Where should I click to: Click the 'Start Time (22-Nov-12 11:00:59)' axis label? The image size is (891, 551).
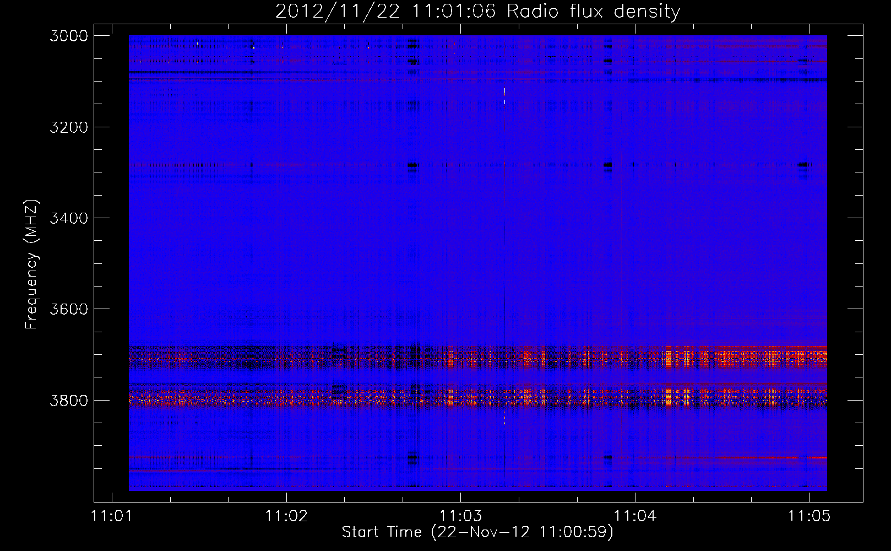(477, 532)
